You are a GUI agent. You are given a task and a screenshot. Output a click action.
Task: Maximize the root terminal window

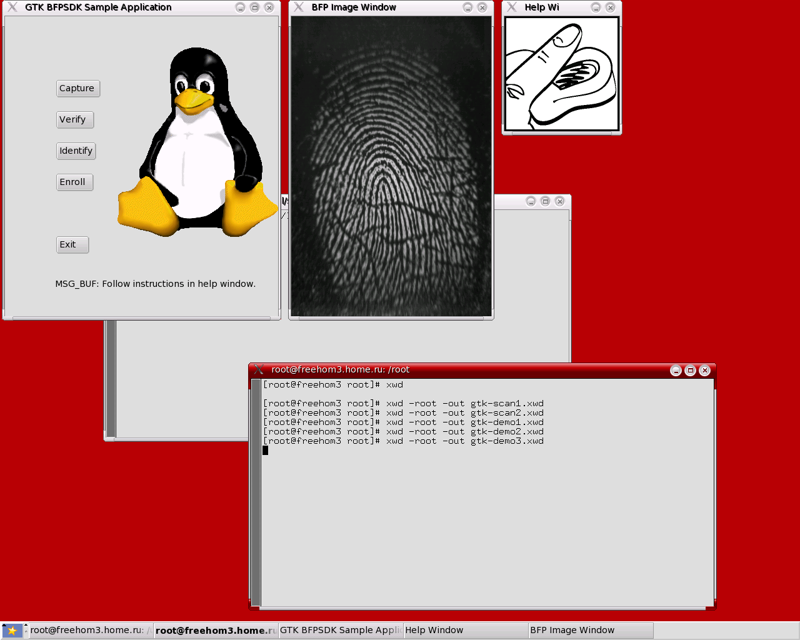(x=690, y=371)
